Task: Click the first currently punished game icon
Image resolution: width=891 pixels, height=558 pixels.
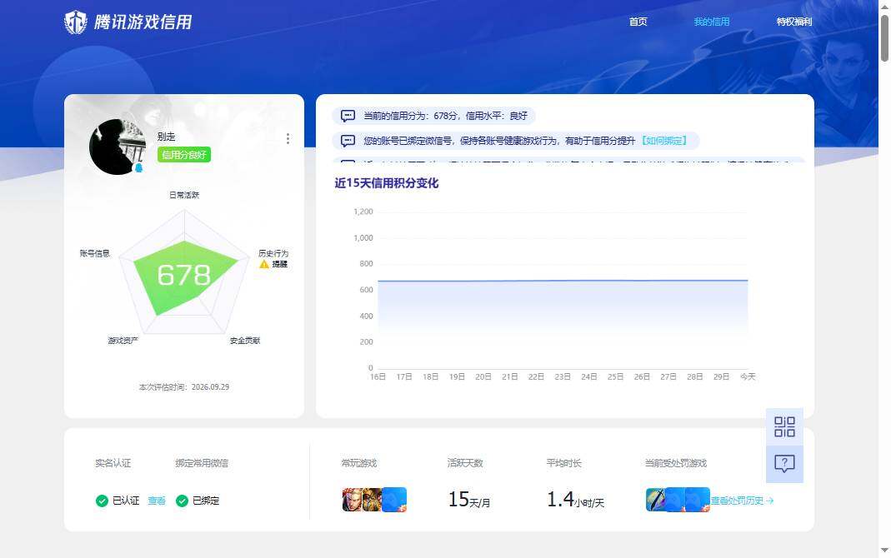Action: click(656, 500)
